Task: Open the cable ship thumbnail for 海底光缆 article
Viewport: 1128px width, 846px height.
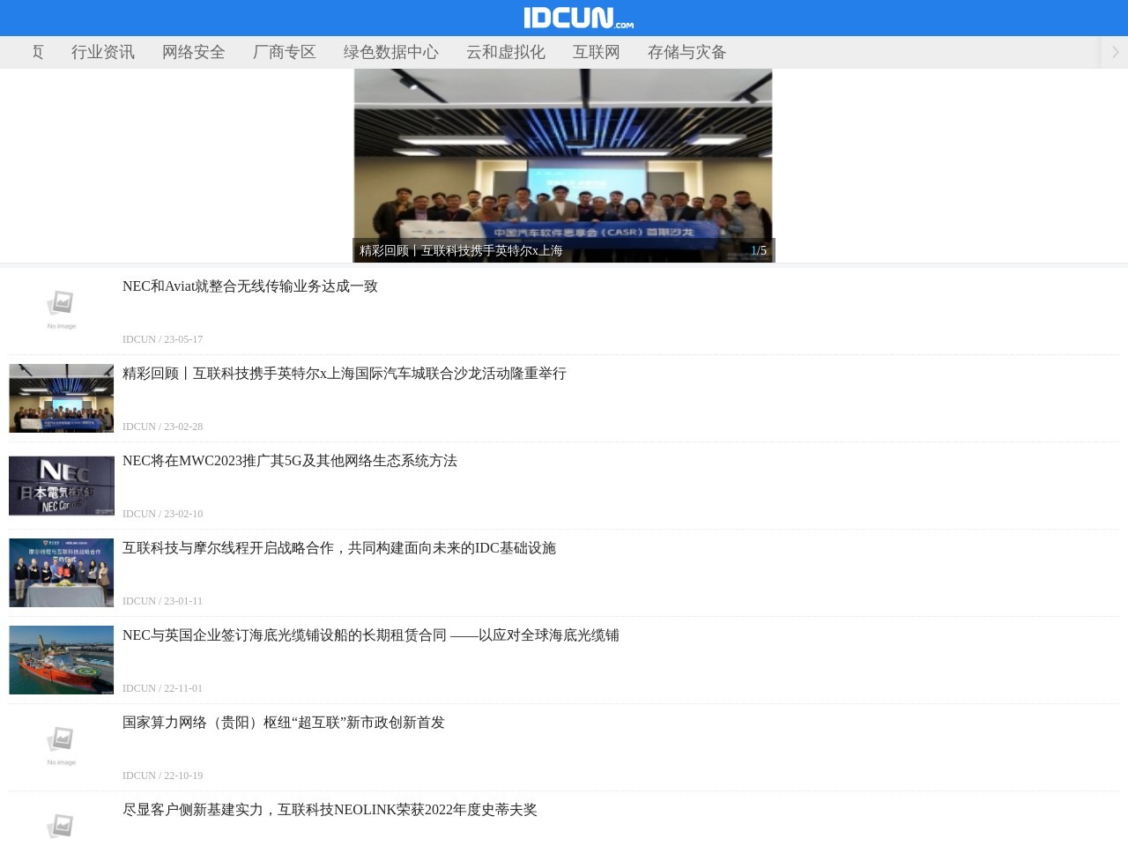Action: [x=61, y=659]
